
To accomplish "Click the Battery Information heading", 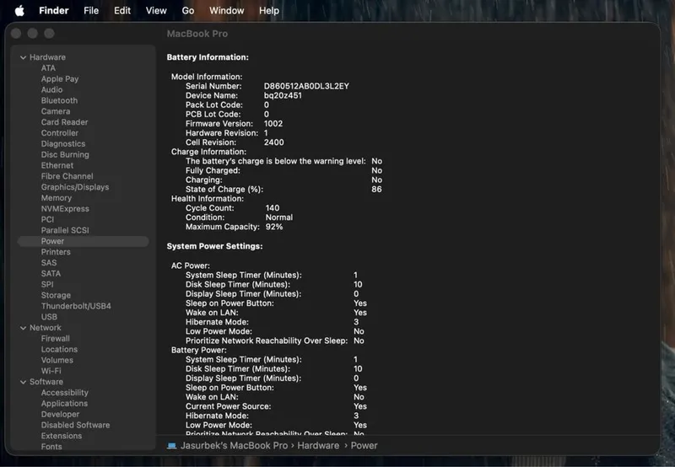I will [x=208, y=57].
